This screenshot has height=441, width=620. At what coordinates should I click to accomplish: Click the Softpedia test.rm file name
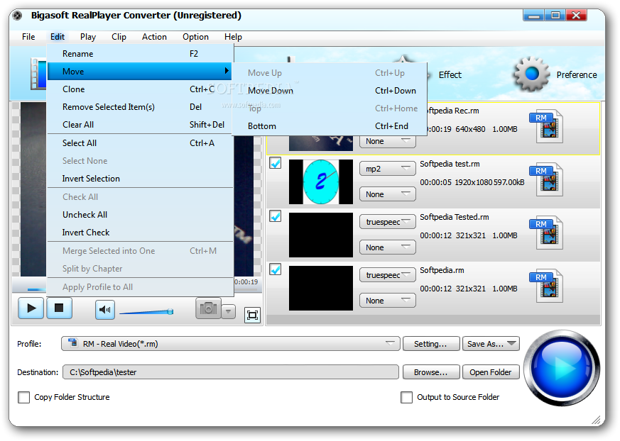(450, 164)
